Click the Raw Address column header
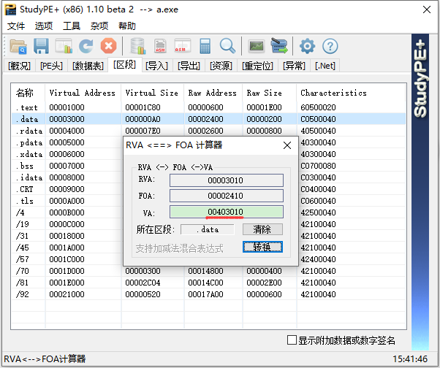 point(213,93)
